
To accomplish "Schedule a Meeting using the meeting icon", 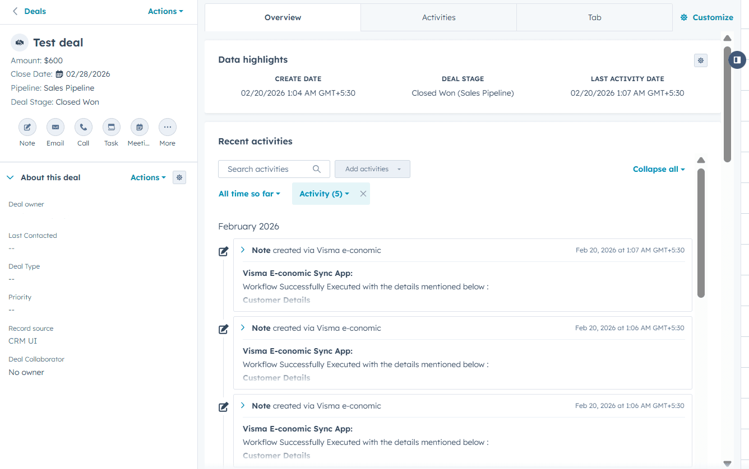I will 138,128.
